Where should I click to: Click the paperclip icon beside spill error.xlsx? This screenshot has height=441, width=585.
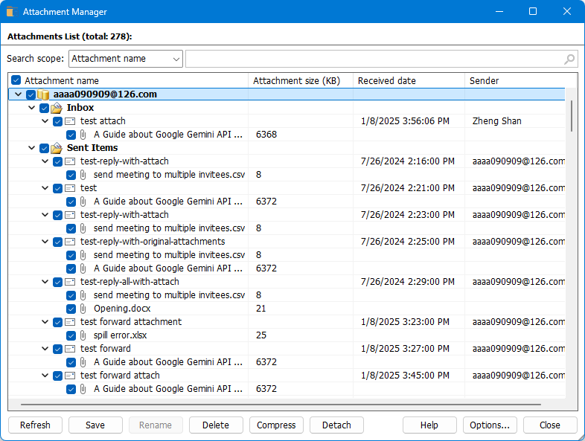(x=83, y=335)
